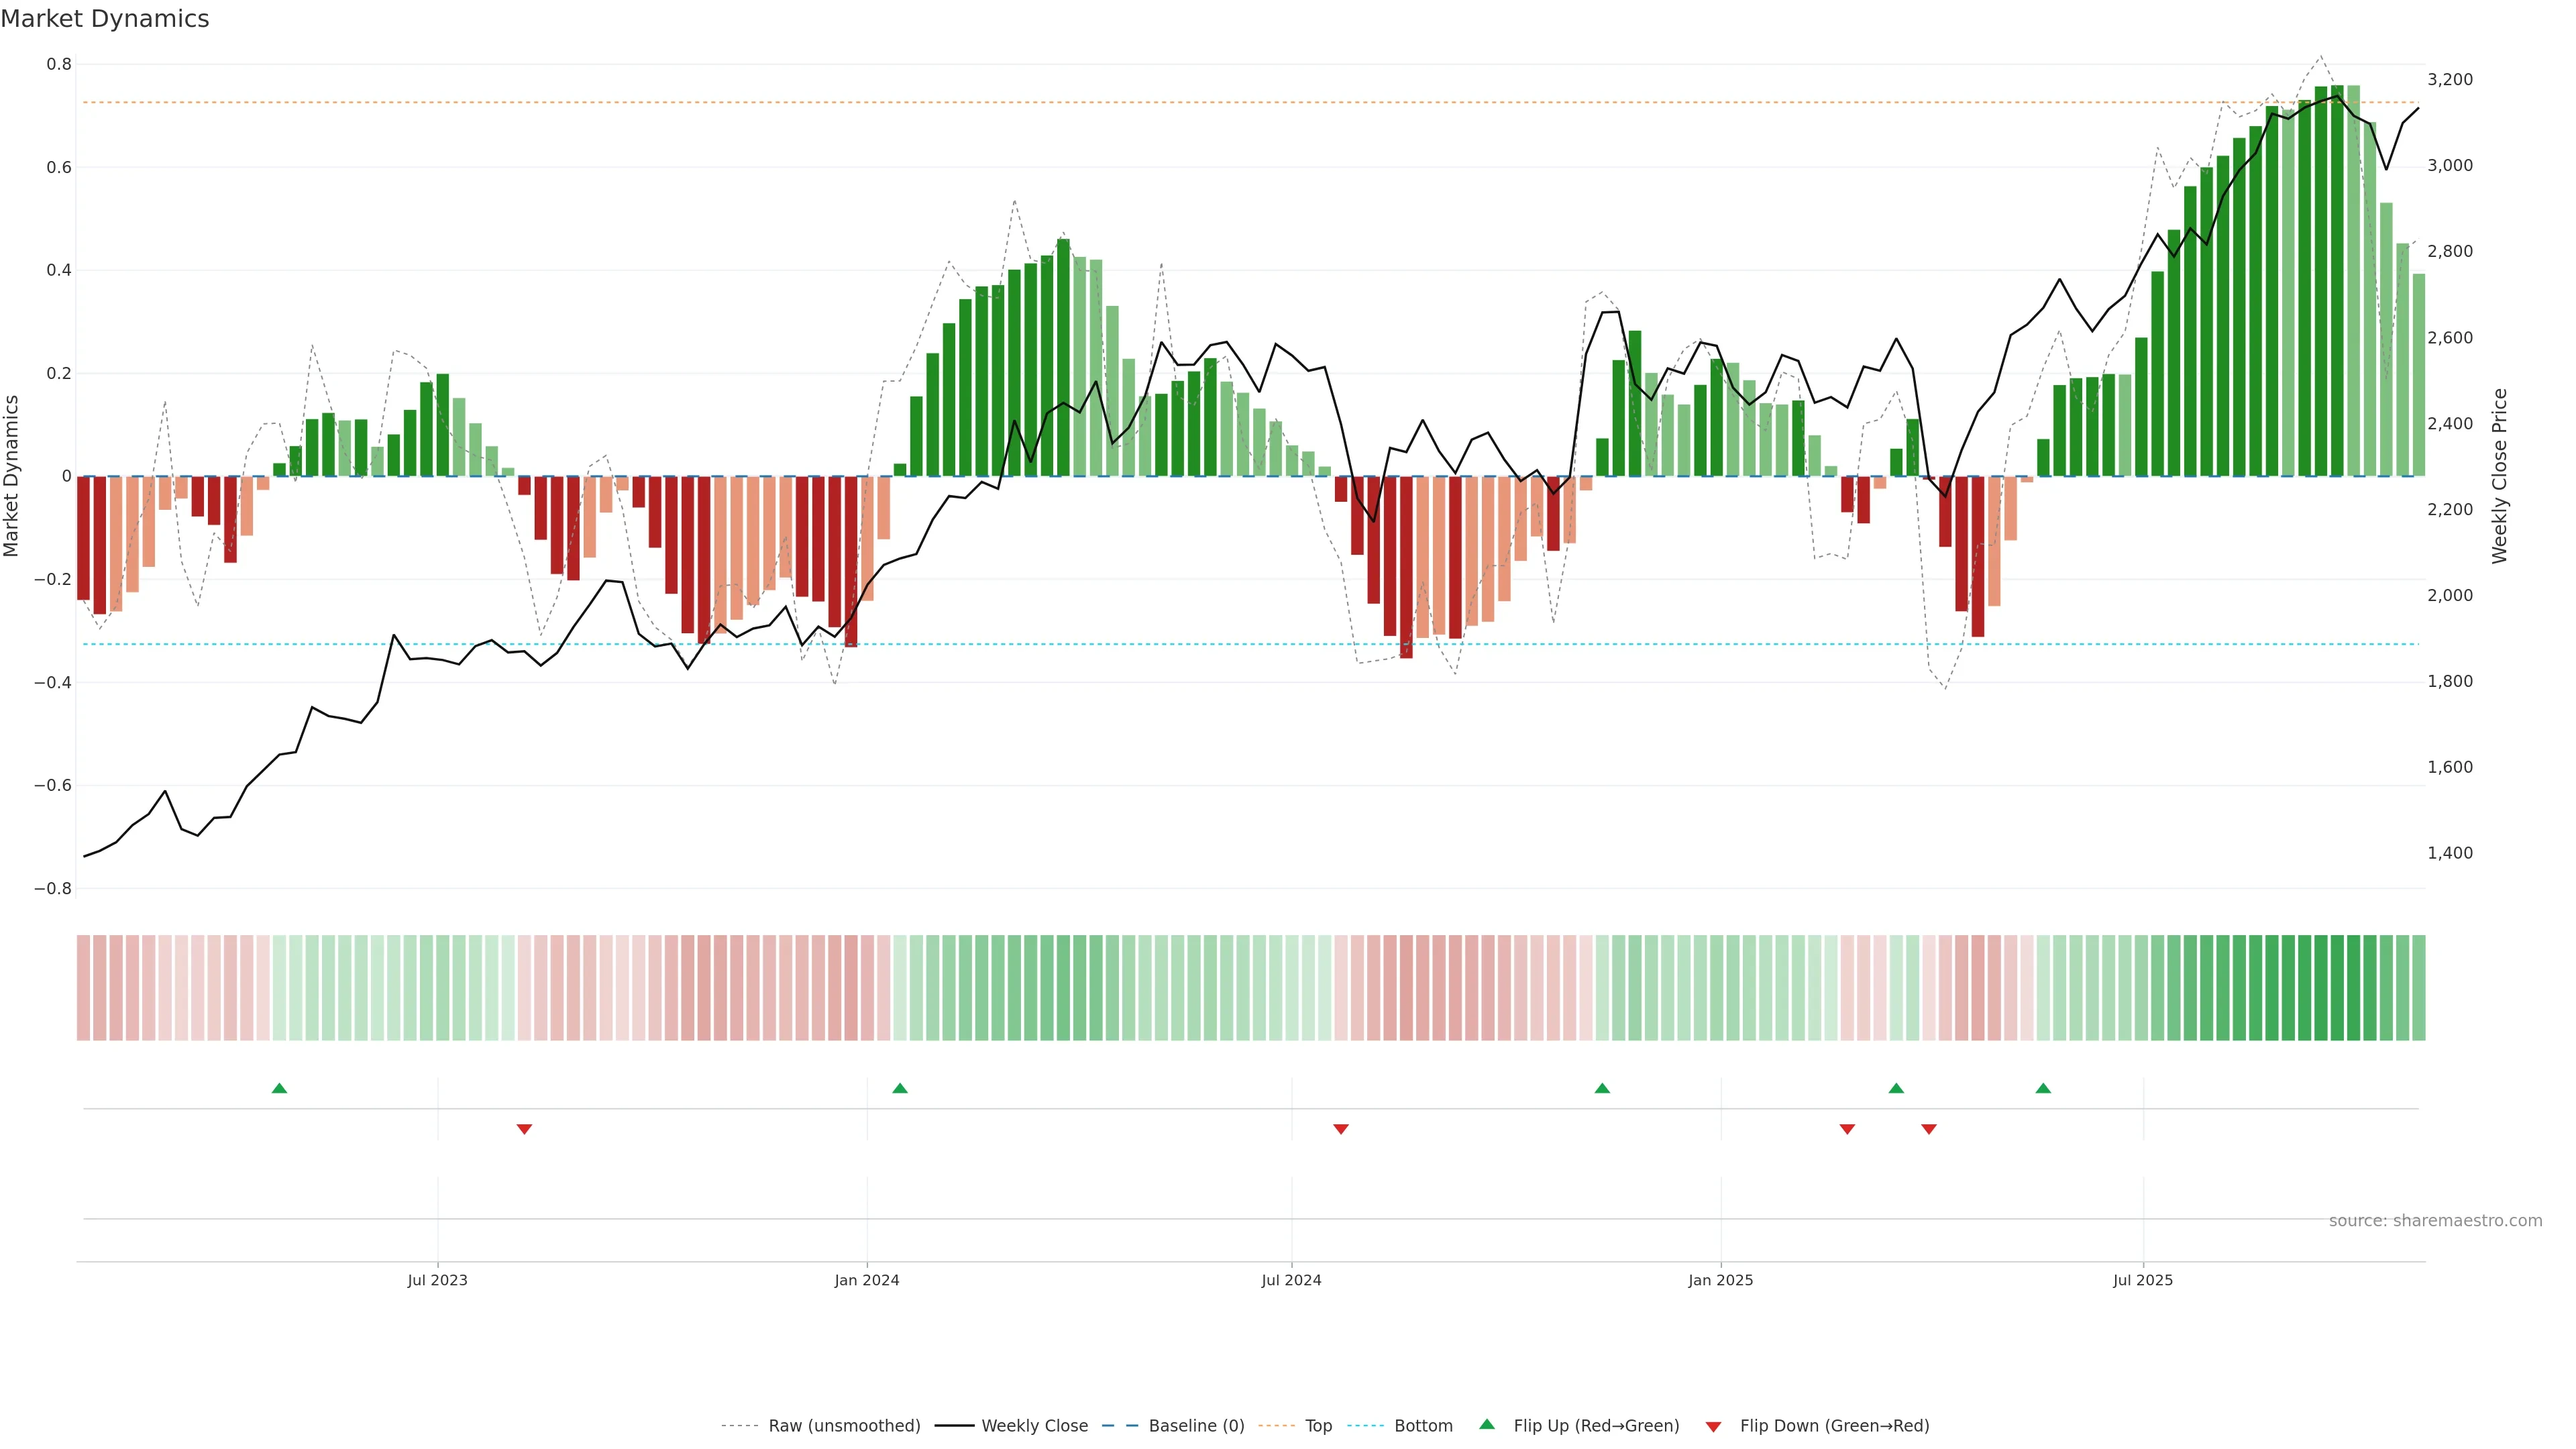Screen dimensions: 2576x1449
Task: Click the source: sharemaestro.com text
Action: [2435, 1221]
